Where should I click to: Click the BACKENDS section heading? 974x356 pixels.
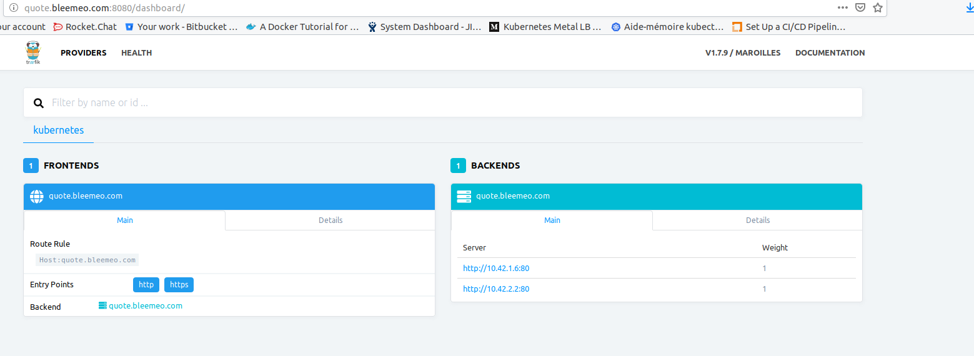[x=495, y=166]
